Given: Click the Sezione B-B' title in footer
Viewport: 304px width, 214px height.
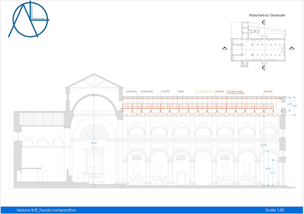Looking at the screenshot, I should [46, 210].
